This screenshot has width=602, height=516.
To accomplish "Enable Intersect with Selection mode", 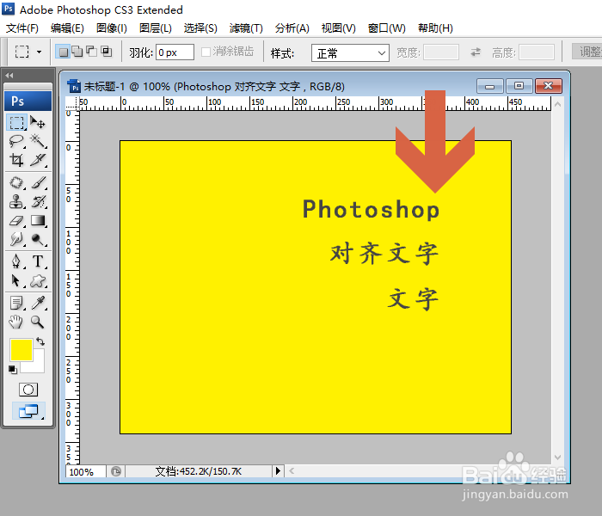I will (106, 52).
